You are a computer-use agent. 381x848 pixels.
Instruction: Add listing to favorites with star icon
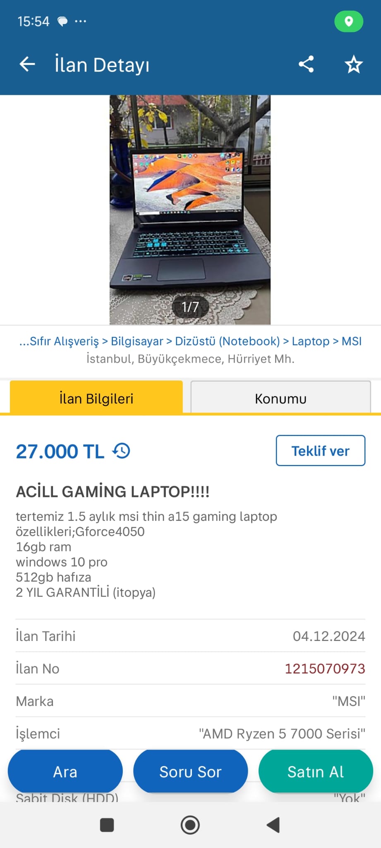pyautogui.click(x=354, y=65)
